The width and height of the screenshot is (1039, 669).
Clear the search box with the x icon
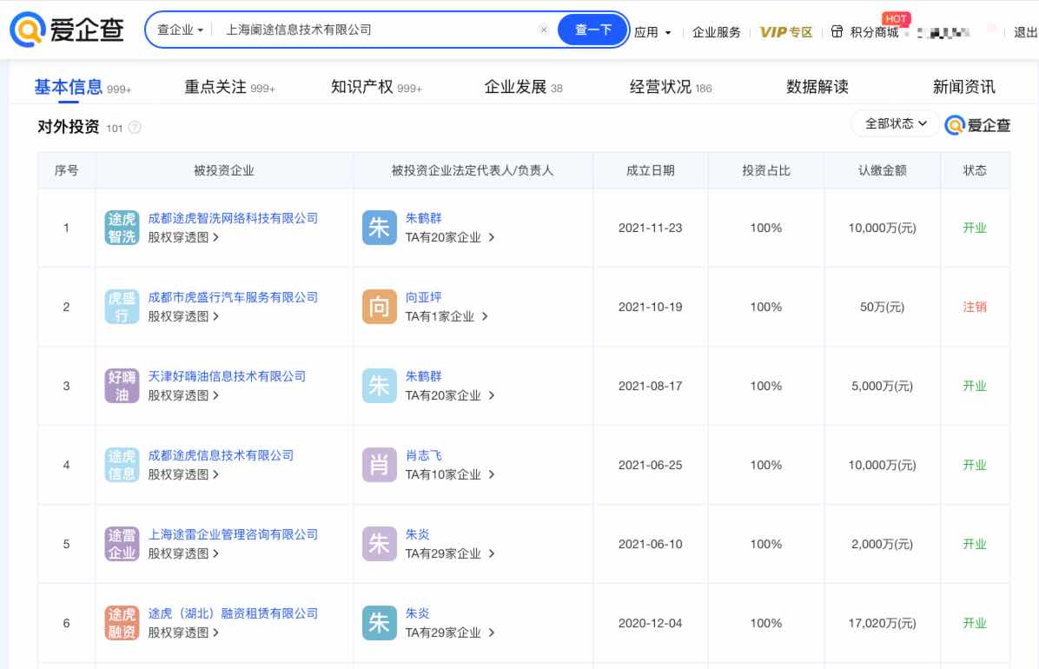[x=543, y=30]
